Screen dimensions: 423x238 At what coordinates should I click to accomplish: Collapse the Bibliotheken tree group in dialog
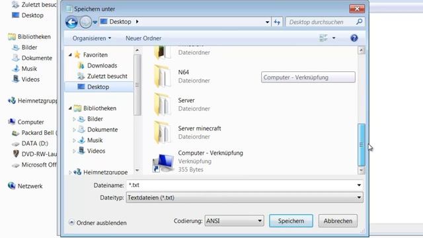(70, 108)
